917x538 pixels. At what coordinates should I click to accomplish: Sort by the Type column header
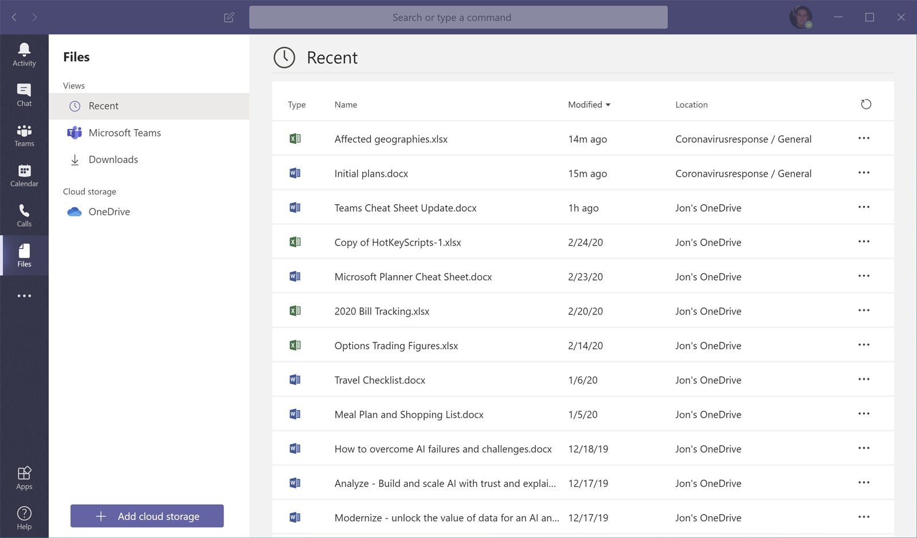pyautogui.click(x=296, y=104)
